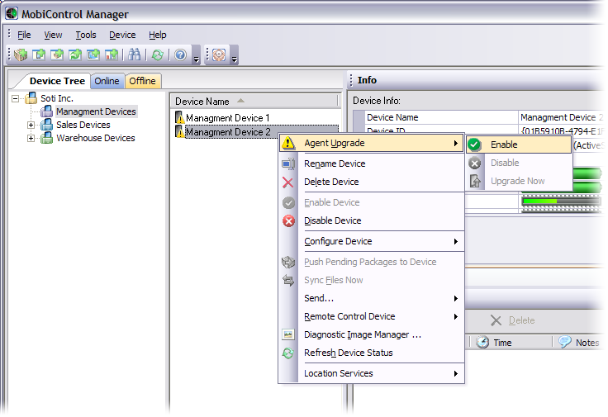Click the Configure Device menu entry

pyautogui.click(x=372, y=241)
